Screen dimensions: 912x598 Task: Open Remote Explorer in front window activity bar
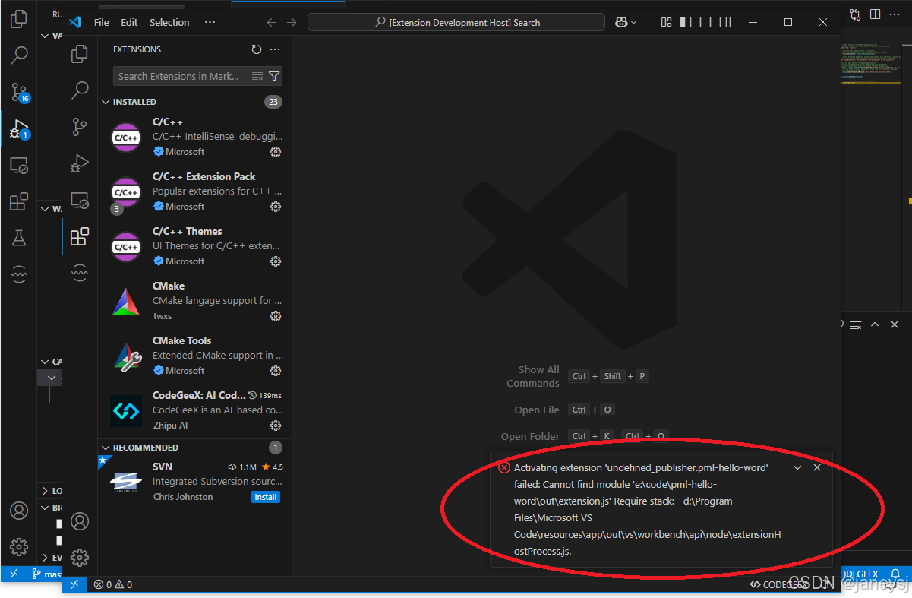click(80, 200)
